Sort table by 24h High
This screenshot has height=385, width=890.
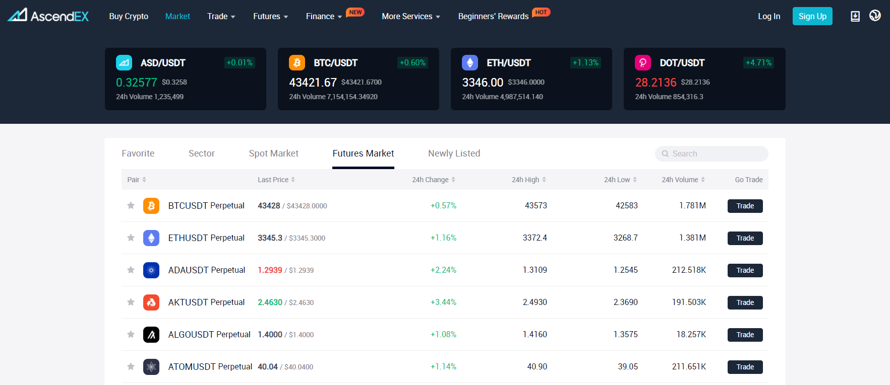(529, 180)
